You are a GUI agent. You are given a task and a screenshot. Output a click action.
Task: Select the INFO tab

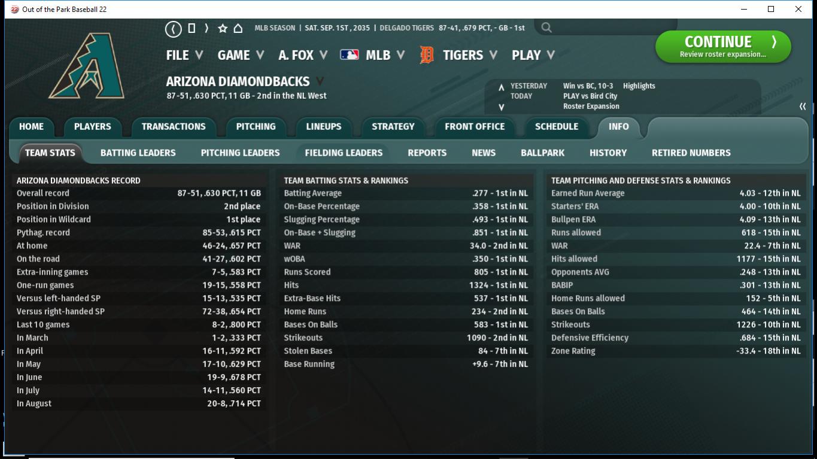[618, 127]
